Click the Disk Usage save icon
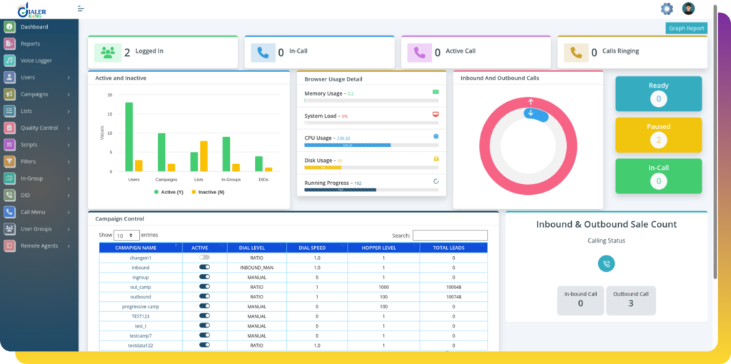This screenshot has height=364, width=731. [x=436, y=159]
